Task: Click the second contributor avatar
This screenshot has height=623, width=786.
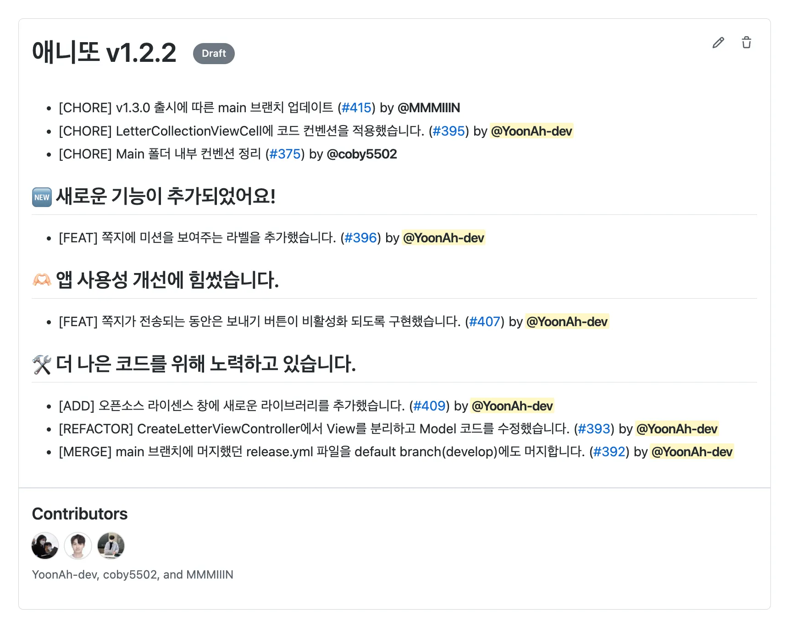Action: click(x=78, y=546)
